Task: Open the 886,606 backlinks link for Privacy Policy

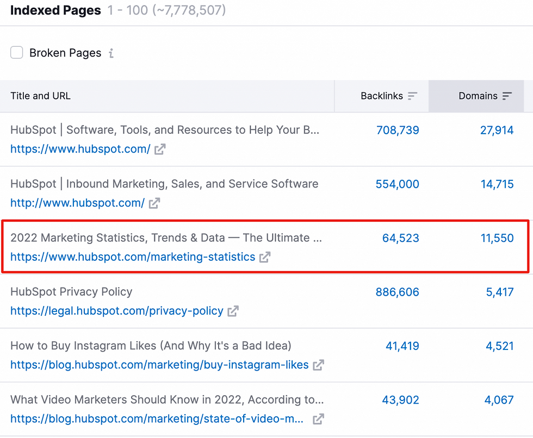Action: pos(397,292)
